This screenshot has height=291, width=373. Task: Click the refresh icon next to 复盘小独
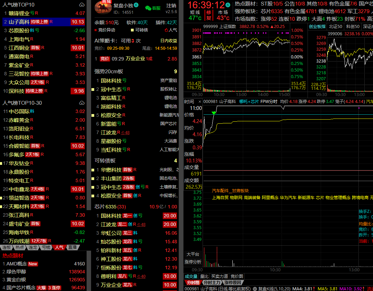(136, 5)
